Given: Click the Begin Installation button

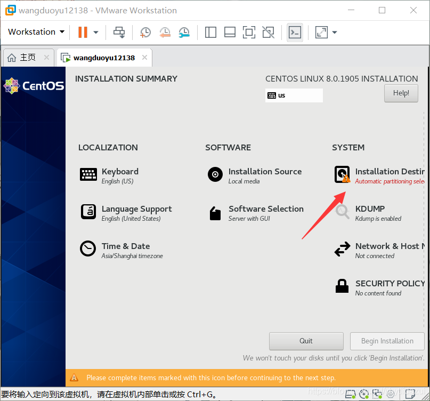Looking at the screenshot, I should click(x=387, y=341).
